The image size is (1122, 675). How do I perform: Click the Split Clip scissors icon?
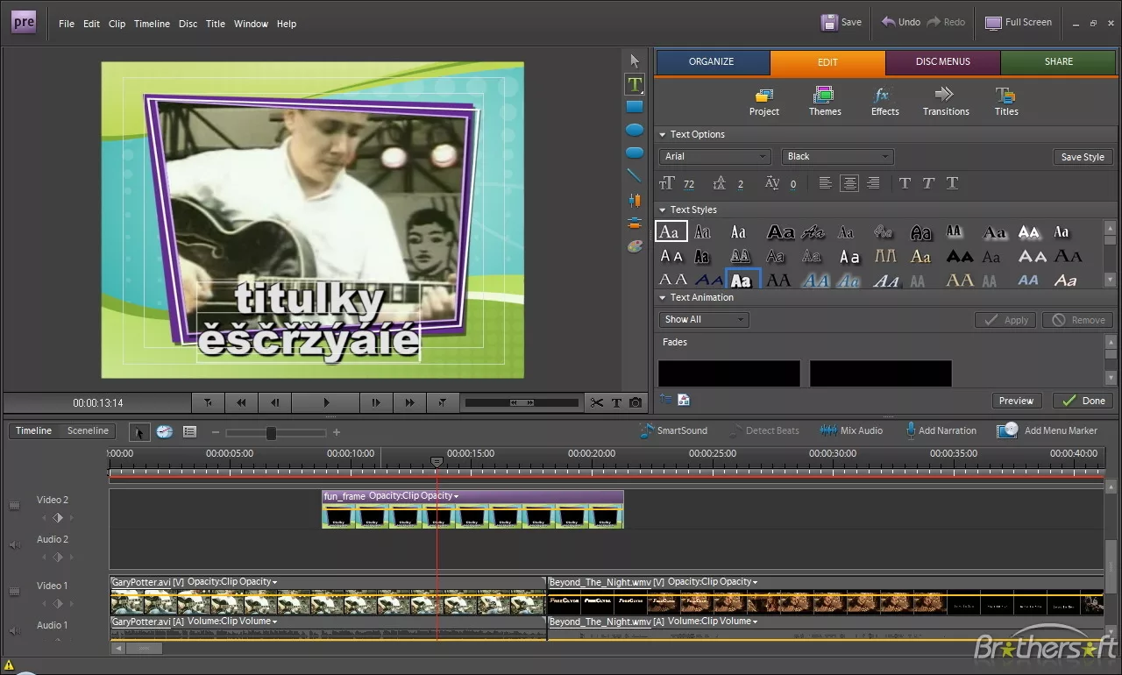(x=597, y=402)
